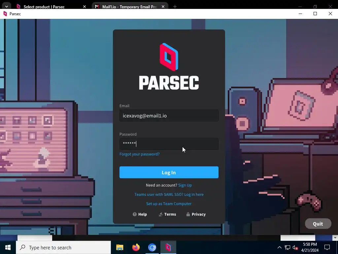Click the Terms gavel icon

(161, 214)
